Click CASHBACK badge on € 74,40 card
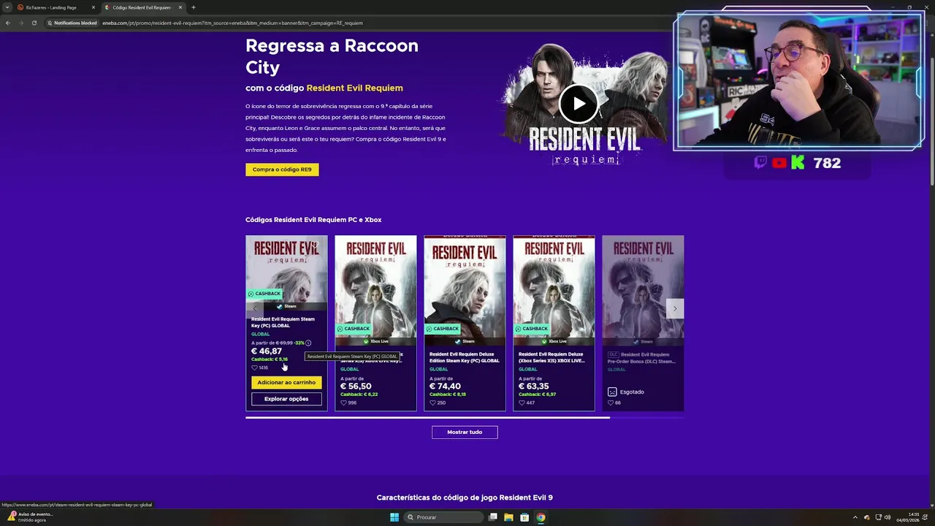The image size is (935, 526). [443, 329]
